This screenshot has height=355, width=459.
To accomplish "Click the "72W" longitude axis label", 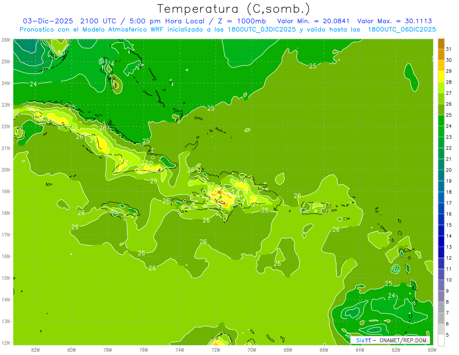I will 216,349.
